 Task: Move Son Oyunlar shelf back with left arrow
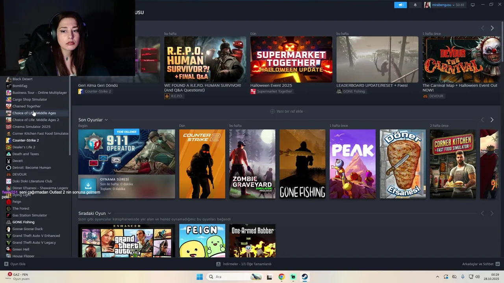point(482,120)
